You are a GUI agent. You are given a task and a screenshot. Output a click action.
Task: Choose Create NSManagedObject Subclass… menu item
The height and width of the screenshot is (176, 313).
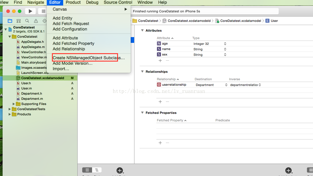pos(89,58)
